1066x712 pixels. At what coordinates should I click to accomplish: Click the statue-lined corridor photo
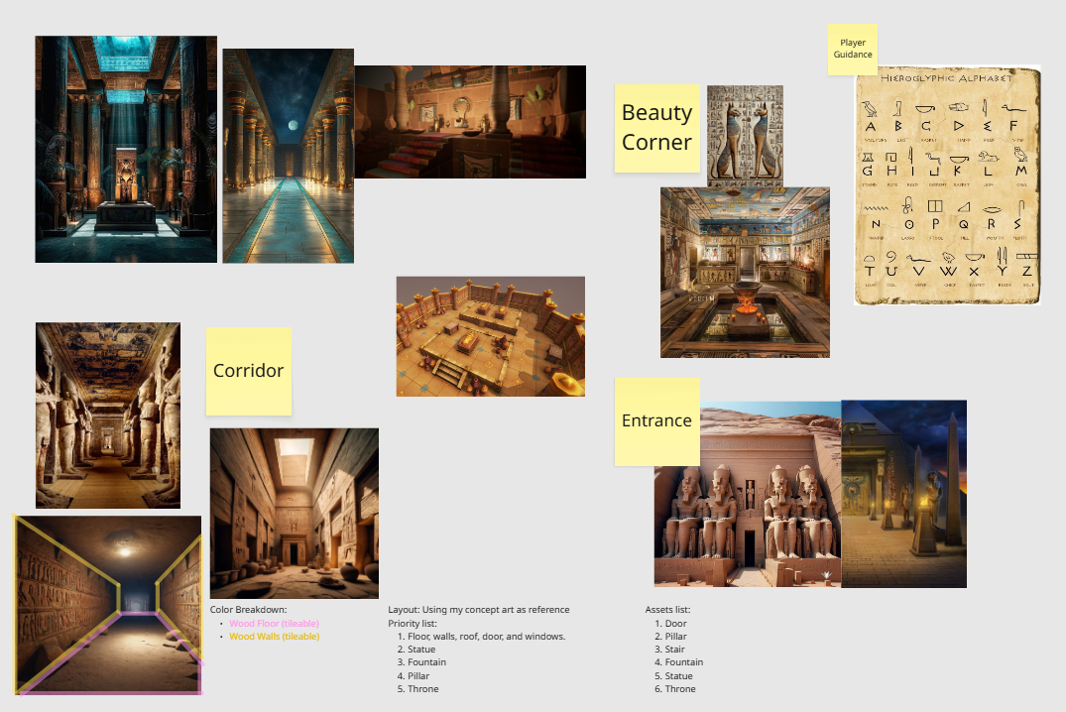[108, 415]
